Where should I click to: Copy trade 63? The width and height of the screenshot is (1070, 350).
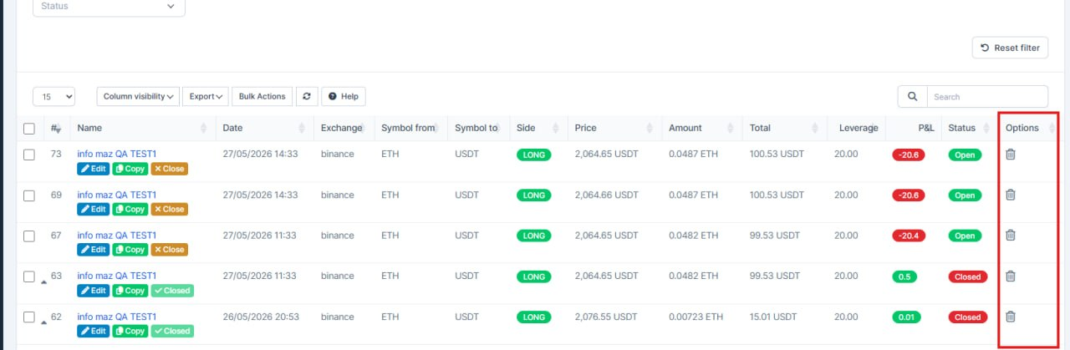(130, 291)
